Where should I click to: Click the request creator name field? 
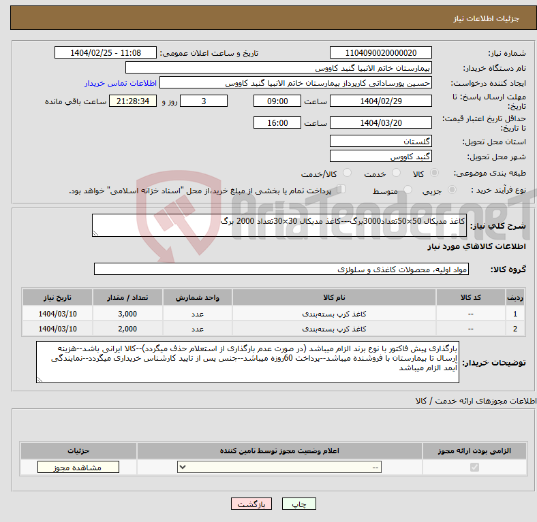296,83
